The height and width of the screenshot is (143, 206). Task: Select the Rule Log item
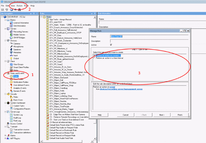tap(17, 121)
